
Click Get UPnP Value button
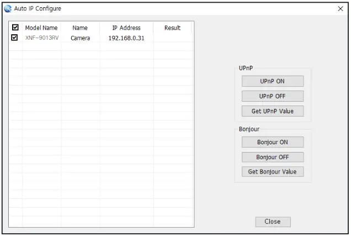pyautogui.click(x=273, y=111)
